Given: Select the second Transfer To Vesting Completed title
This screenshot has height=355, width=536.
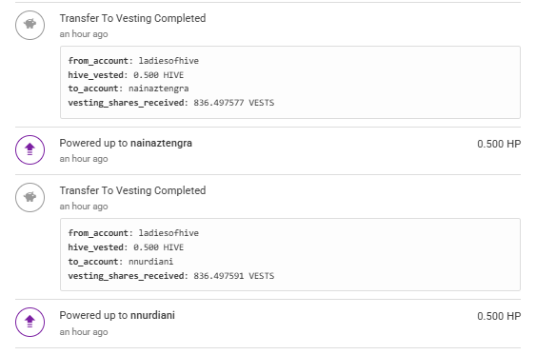Looking at the screenshot, I should (132, 190).
